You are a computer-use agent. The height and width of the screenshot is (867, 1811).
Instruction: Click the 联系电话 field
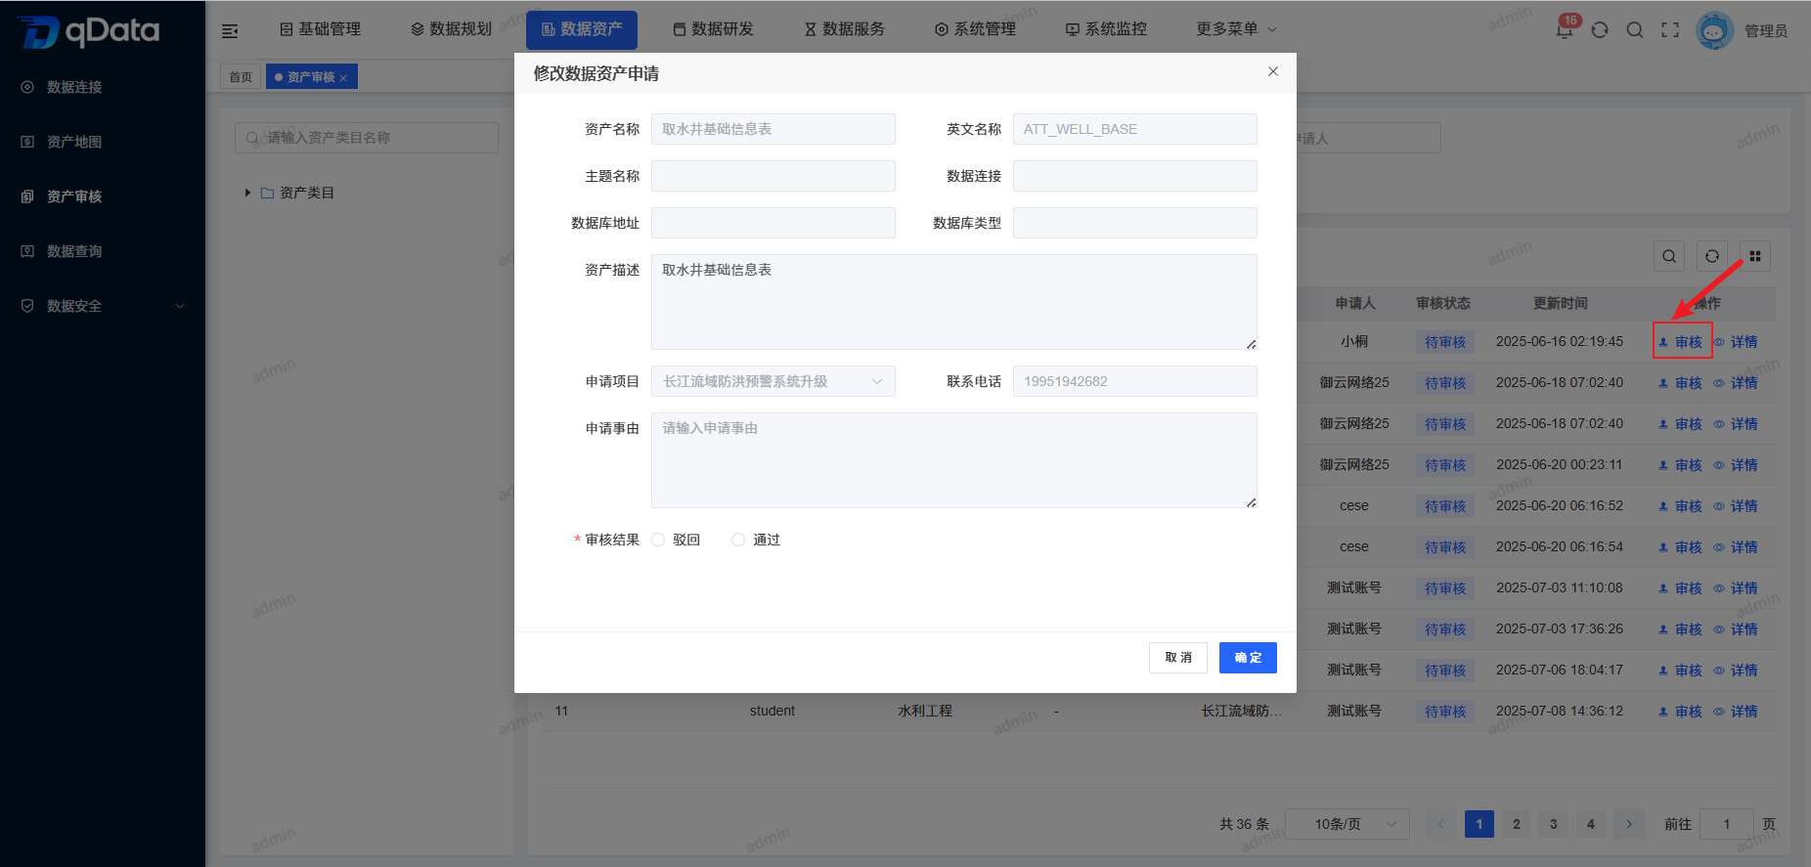tap(1135, 381)
